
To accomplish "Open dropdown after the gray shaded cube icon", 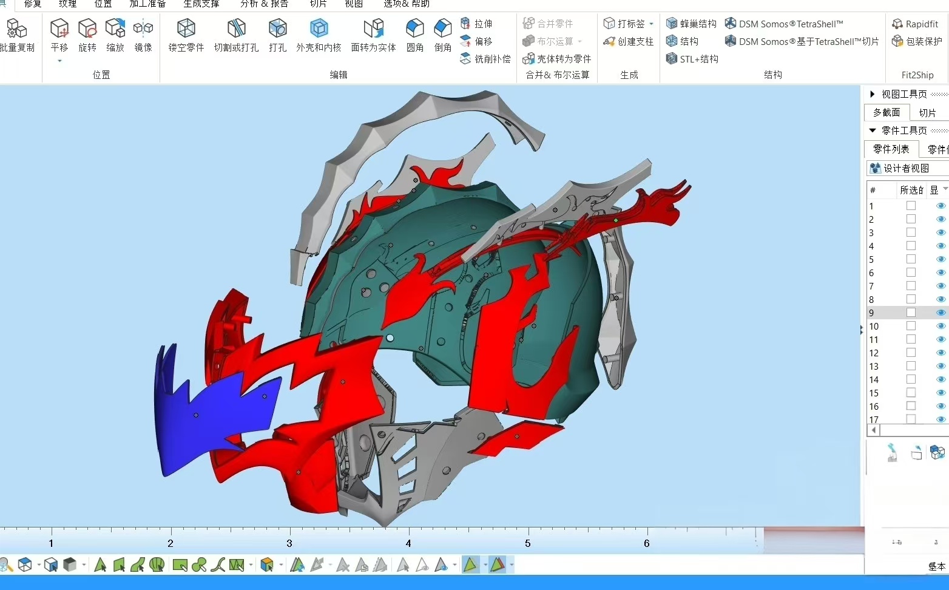I will coord(83,565).
